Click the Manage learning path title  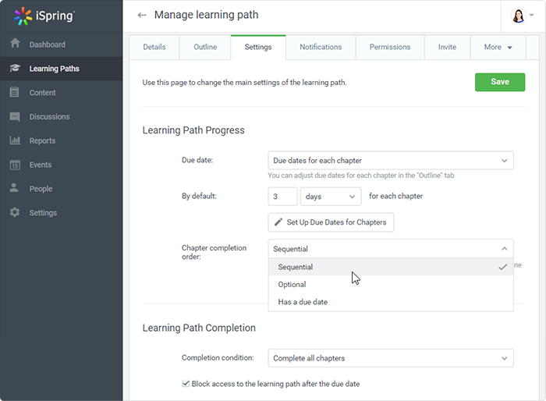206,15
